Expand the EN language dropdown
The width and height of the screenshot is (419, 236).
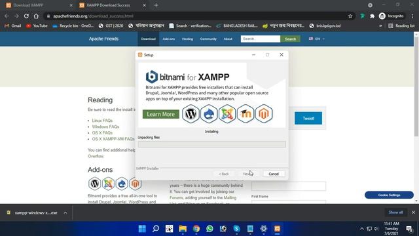[x=317, y=39]
